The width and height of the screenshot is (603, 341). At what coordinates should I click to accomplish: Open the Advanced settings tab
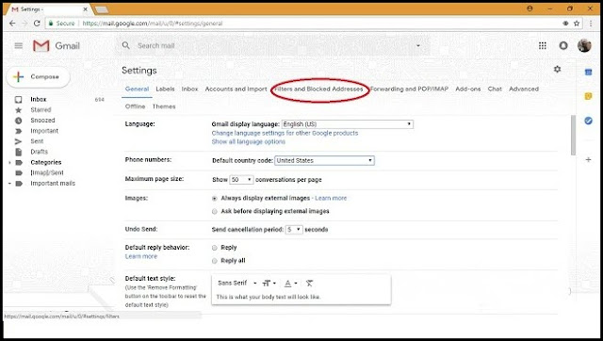click(x=524, y=89)
